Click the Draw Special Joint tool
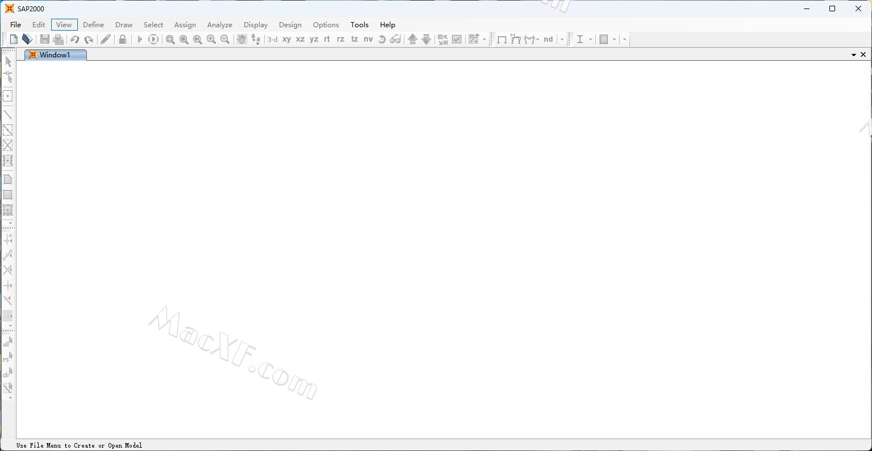The image size is (872, 451). (8, 96)
